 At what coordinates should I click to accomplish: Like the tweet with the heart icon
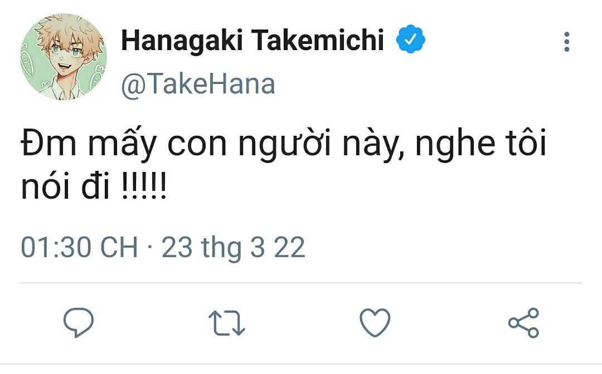(375, 323)
